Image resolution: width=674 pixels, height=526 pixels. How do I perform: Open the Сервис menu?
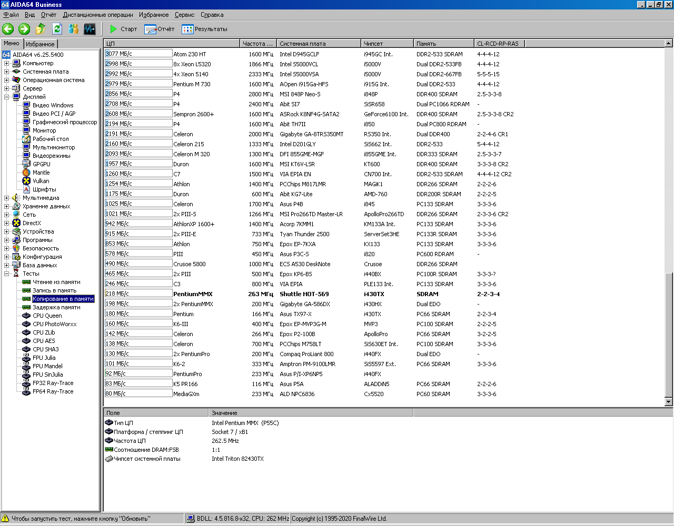(185, 15)
